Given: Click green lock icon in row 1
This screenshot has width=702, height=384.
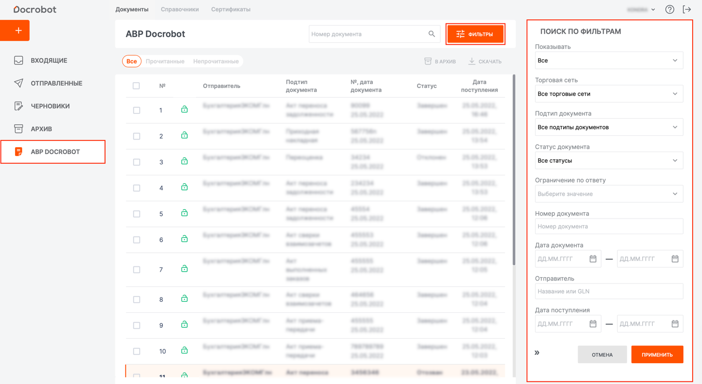Looking at the screenshot, I should click(x=184, y=110).
